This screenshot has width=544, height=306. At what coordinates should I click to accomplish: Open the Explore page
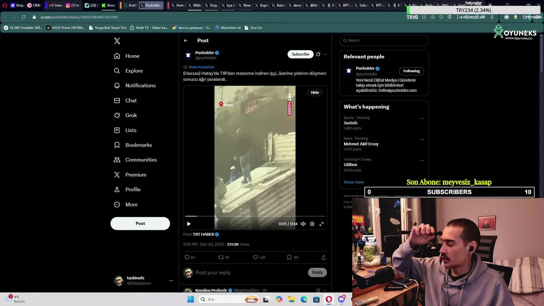click(x=128, y=71)
